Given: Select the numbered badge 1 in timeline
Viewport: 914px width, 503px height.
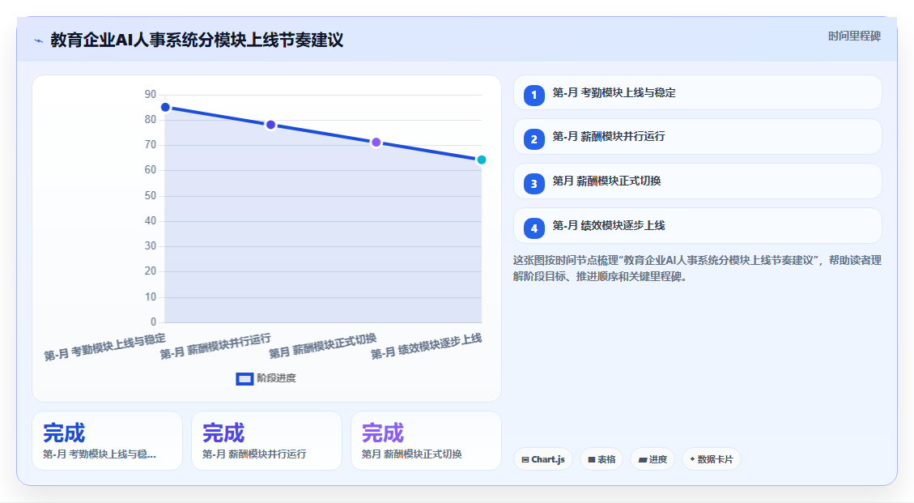Looking at the screenshot, I should pyautogui.click(x=534, y=95).
